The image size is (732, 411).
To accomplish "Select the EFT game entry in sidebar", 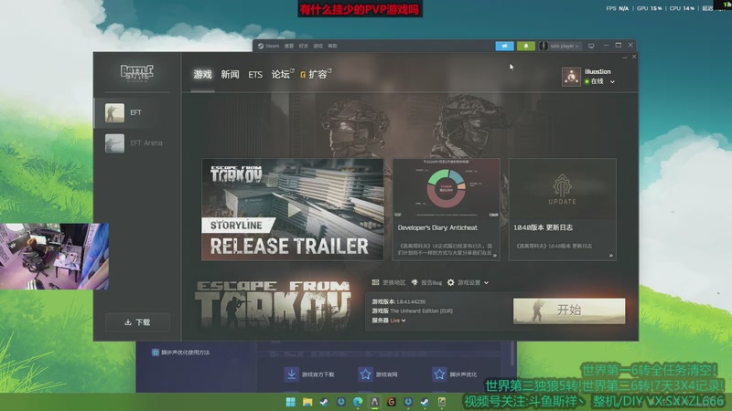I will pyautogui.click(x=137, y=112).
